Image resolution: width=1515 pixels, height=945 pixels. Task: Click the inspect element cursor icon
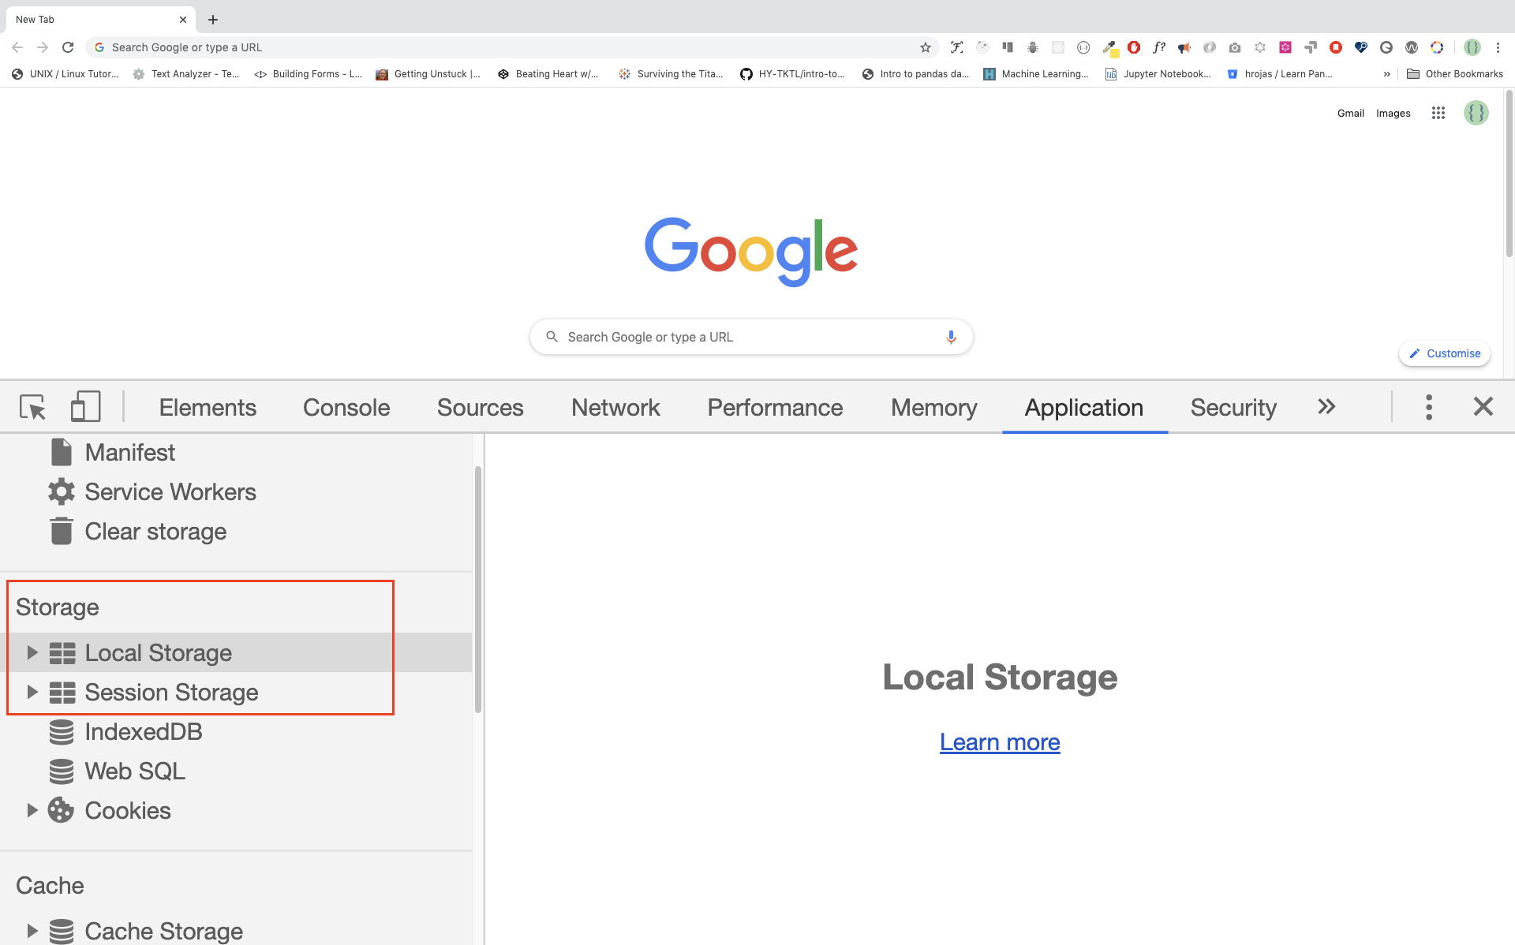coord(32,406)
